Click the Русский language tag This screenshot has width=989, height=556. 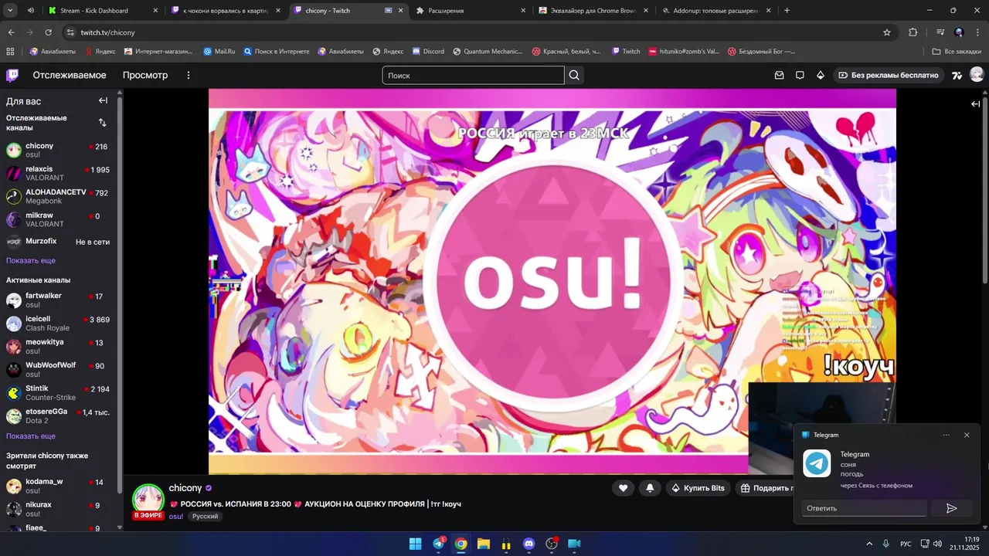[205, 516]
